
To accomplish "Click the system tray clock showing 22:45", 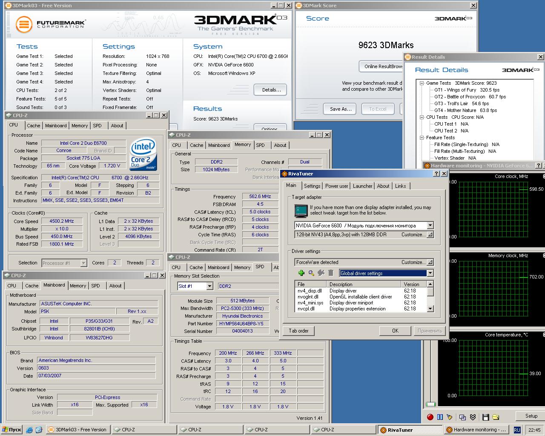I will (534, 430).
